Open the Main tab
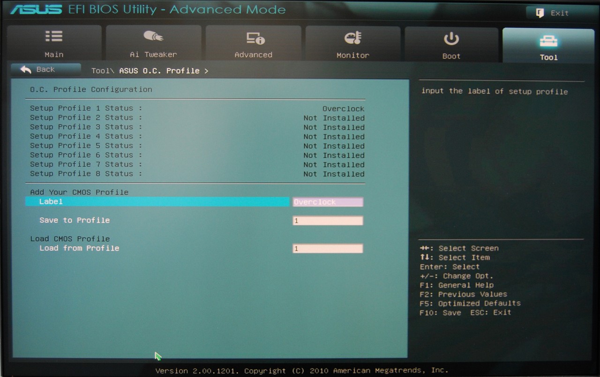This screenshot has height=377, width=600. pyautogui.click(x=54, y=44)
